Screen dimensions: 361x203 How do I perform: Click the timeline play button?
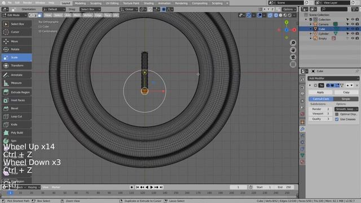click(152, 187)
